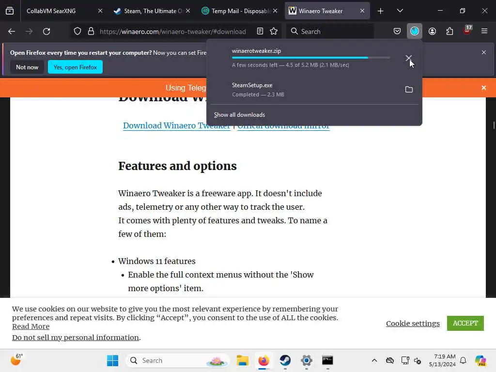496x372 pixels.
Task: Open Steam from the taskbar
Action: pyautogui.click(x=285, y=360)
